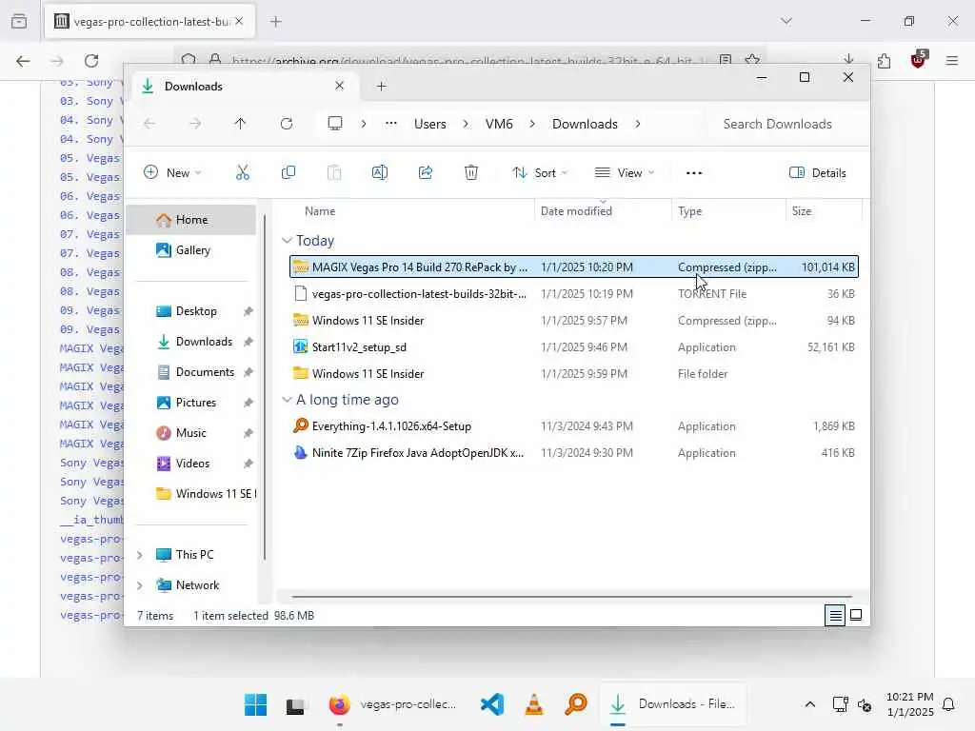Click VM6 in the breadcrumb path
The height and width of the screenshot is (731, 975).
pos(499,124)
